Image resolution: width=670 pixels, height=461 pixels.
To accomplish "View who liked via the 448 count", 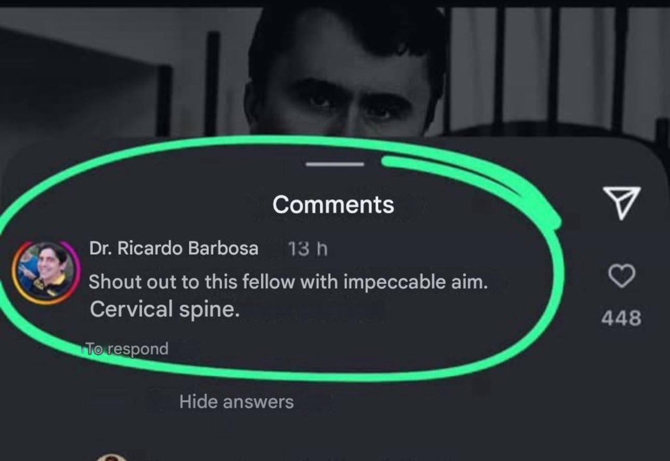I will 622,318.
